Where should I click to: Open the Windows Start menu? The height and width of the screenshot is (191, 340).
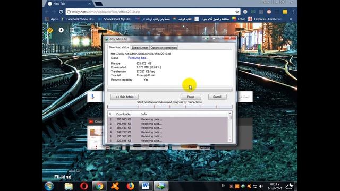(x=49, y=186)
